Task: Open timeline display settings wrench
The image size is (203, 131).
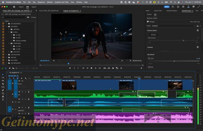Action: (26, 78)
